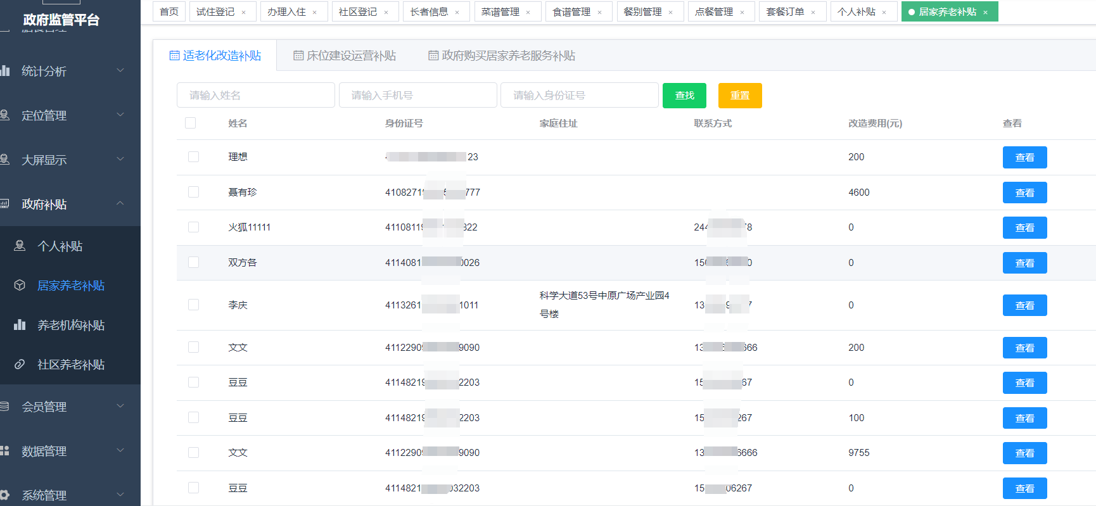Click the calendar icon beside 床位建设运营补贴
The image size is (1096, 506).
(x=298, y=56)
